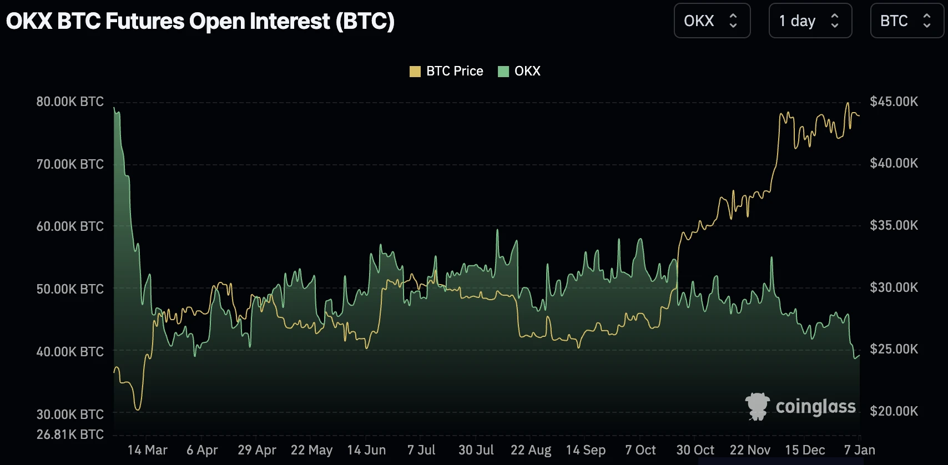This screenshot has width=948, height=465.
Task: Click the coinglass mascot logo icon
Action: 757,406
